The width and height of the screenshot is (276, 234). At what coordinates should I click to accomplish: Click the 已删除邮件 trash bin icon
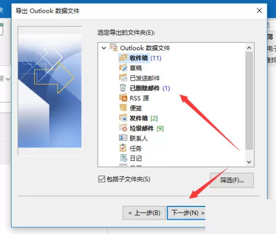pos(123,88)
